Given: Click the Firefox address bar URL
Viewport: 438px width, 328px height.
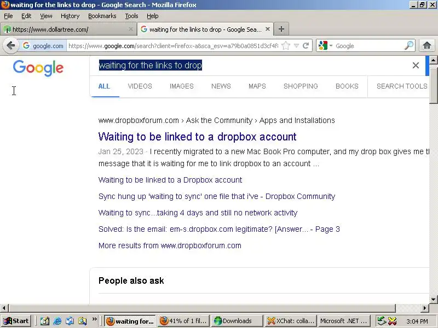Looking at the screenshot, I should click(173, 46).
